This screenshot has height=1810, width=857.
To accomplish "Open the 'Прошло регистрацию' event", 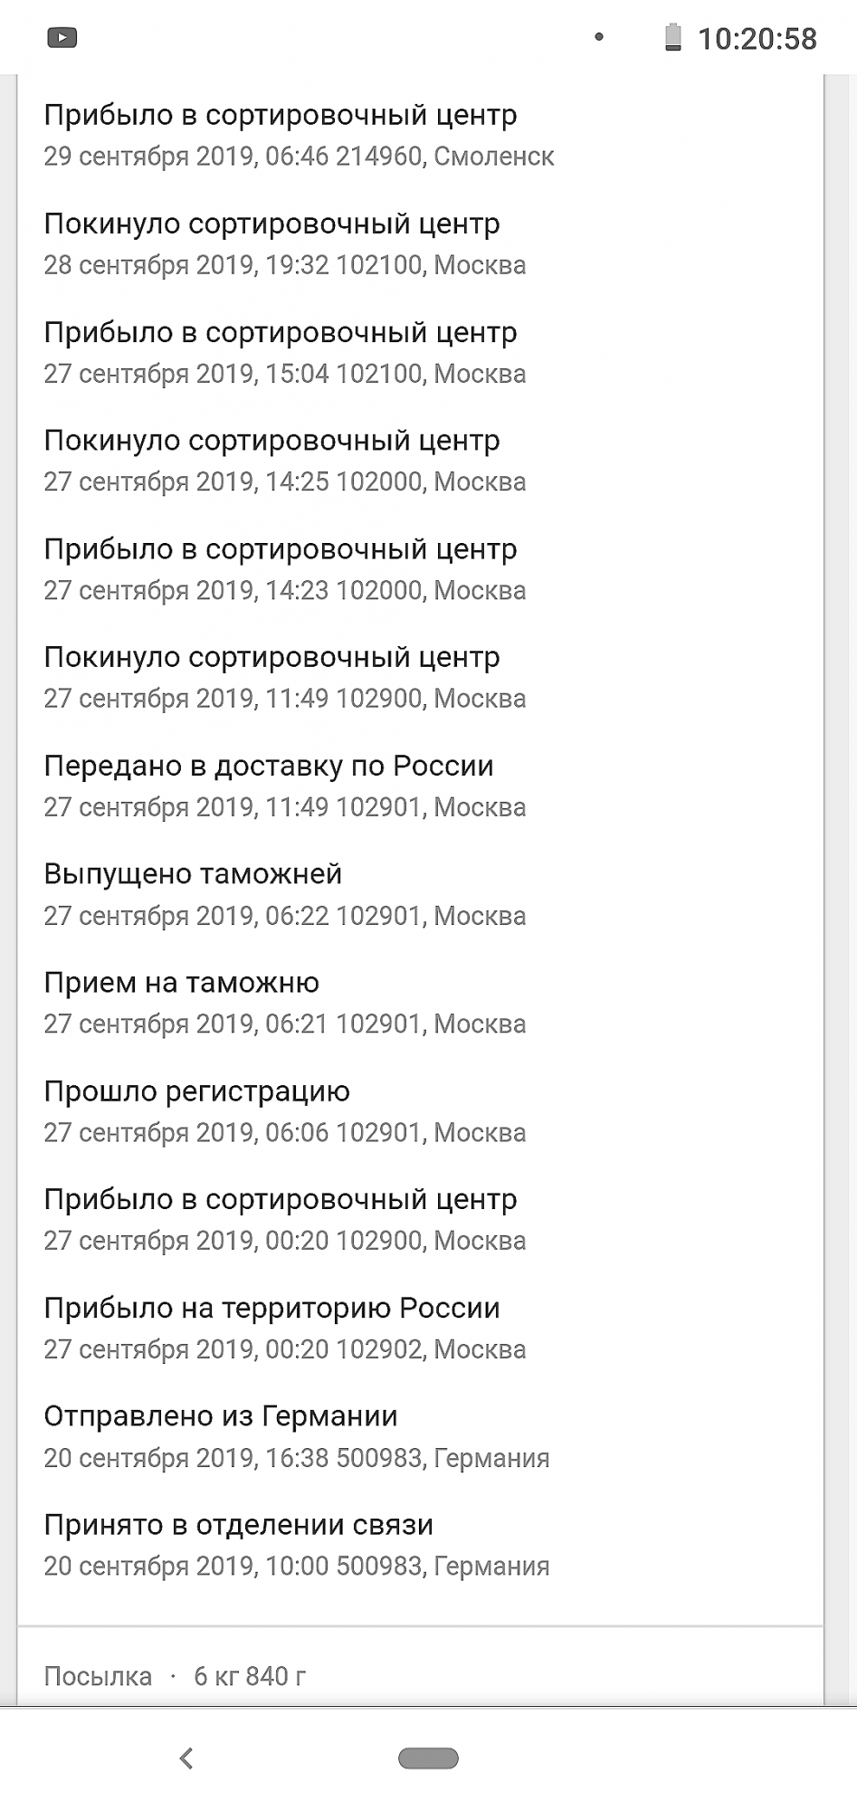I will (x=285, y=1111).
